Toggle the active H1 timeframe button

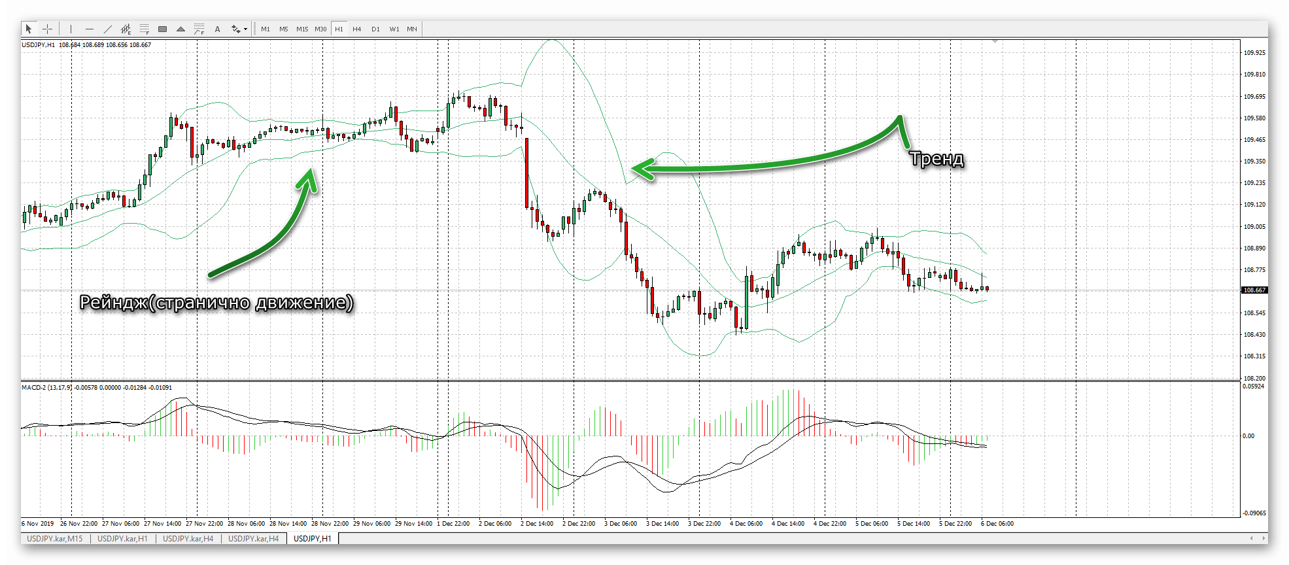339,29
